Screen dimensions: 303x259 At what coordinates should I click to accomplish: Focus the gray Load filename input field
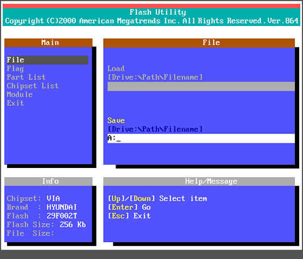pos(201,86)
